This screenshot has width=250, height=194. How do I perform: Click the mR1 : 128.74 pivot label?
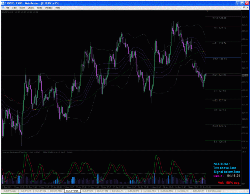(219, 43)
